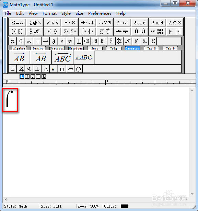Open the summation templates palette
Screen dimensions: 198x211
click(x=70, y=32)
